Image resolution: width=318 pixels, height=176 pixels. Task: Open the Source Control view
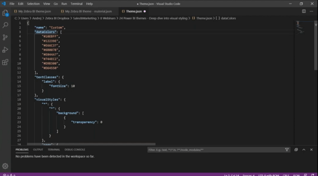click(x=5, y=37)
